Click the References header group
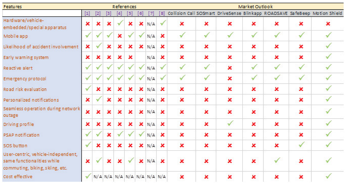The width and height of the screenshot is (348, 184). [x=124, y=7]
